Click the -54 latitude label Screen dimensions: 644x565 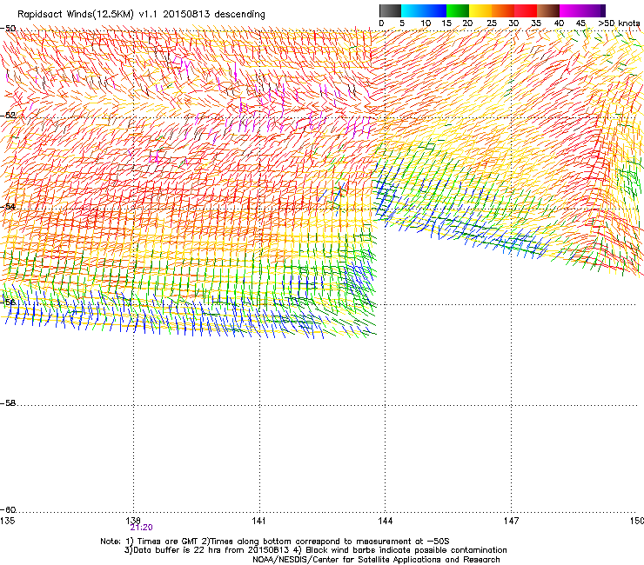point(8,206)
